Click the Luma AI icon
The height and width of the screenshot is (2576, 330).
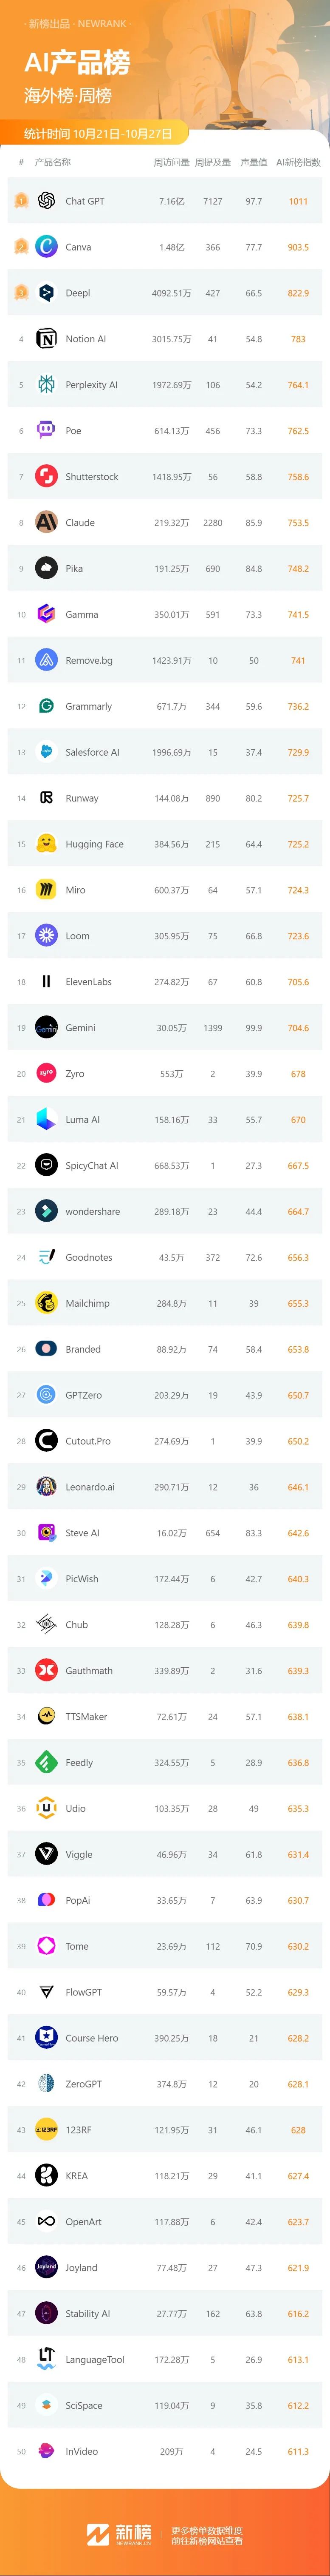pos(46,1120)
